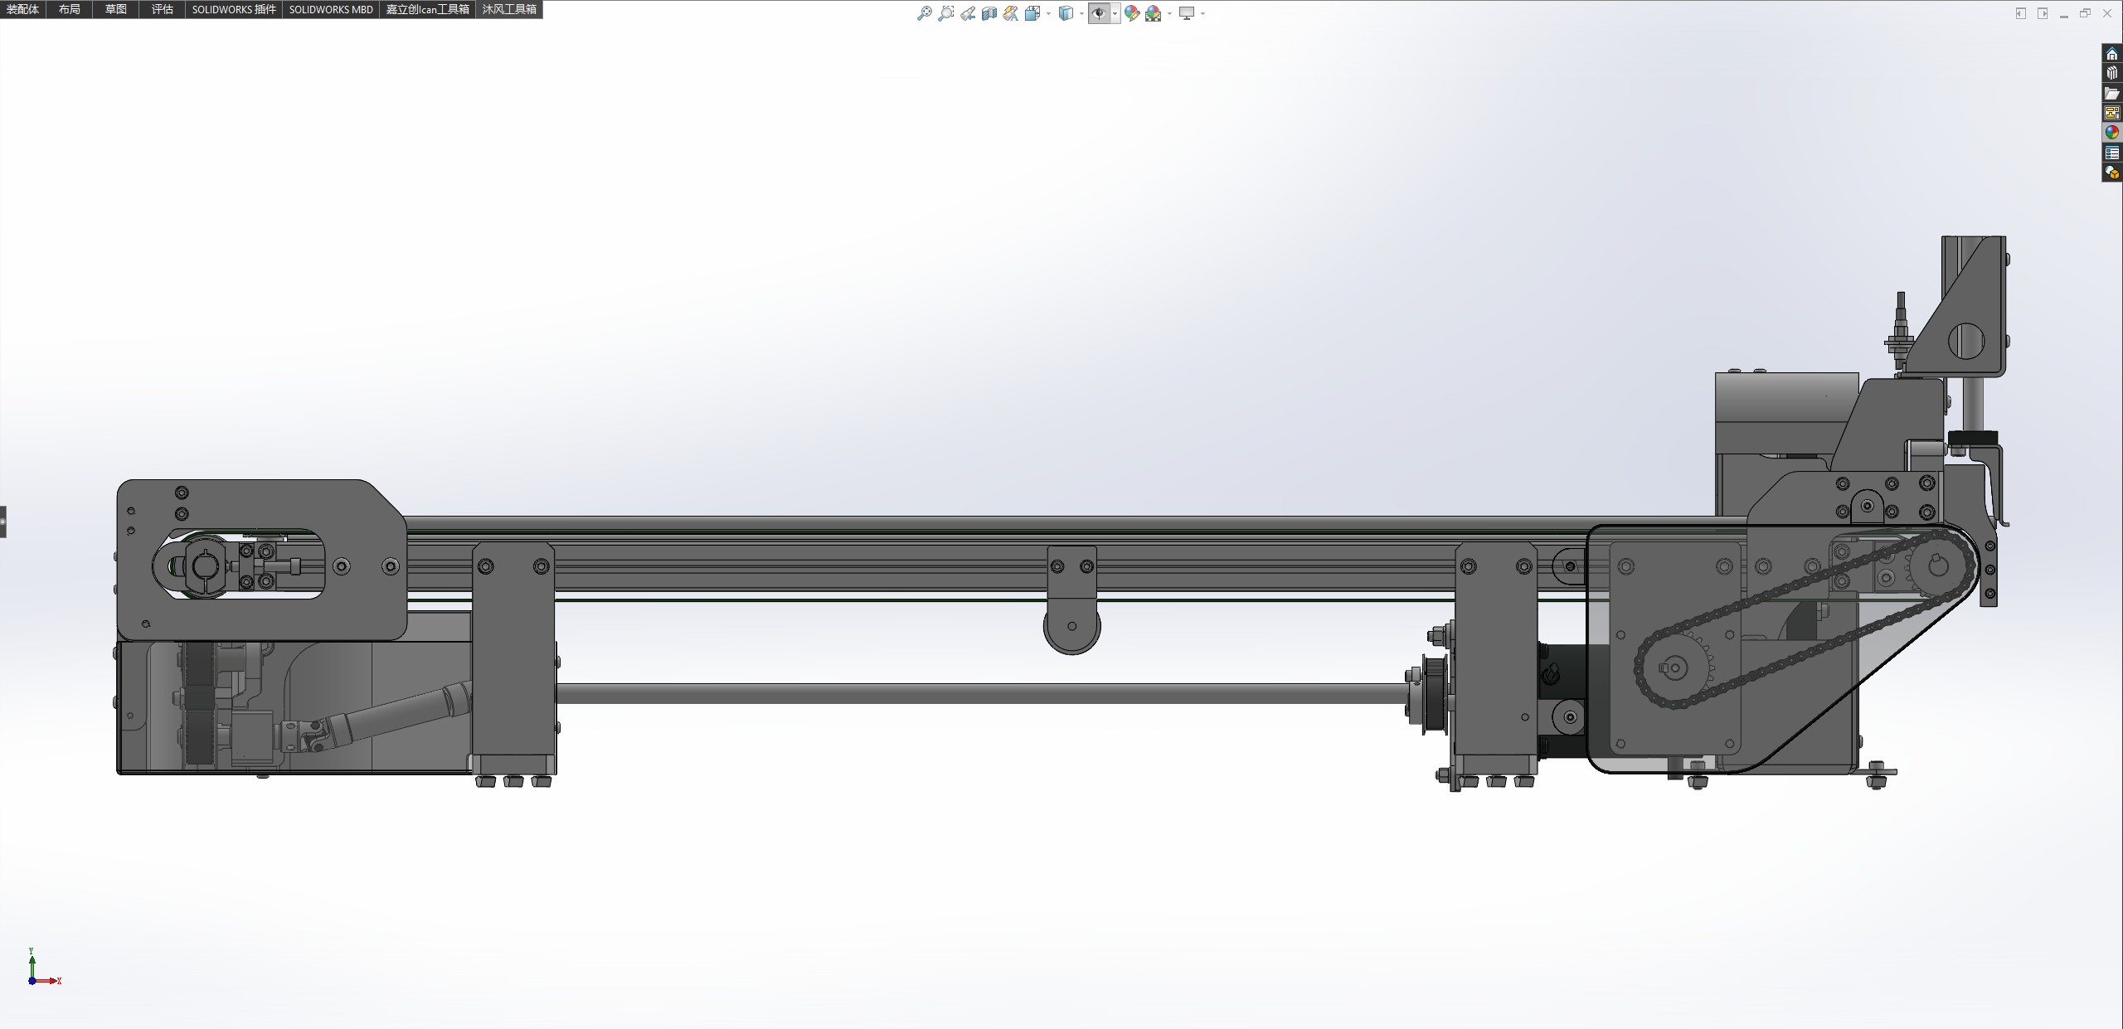
Task: Switch to the 装配体 tab
Action: (x=22, y=9)
